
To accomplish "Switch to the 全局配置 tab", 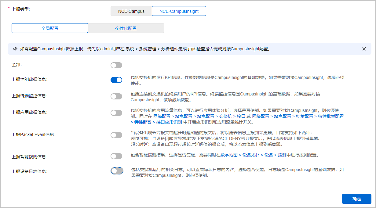I will tap(50, 28).
